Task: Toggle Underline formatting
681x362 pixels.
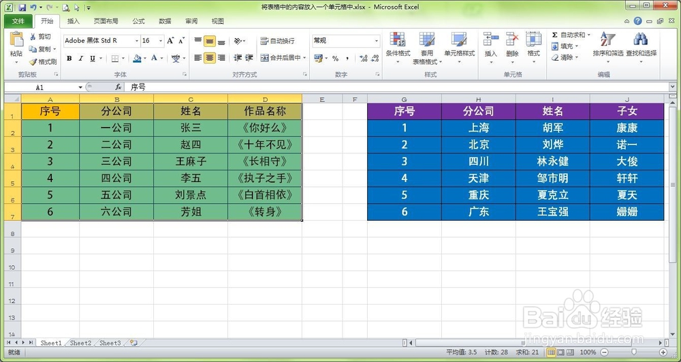Action: 92,58
